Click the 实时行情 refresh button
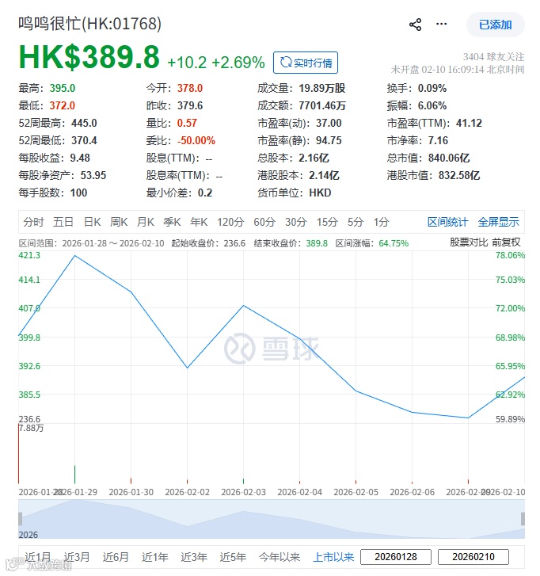 306,63
